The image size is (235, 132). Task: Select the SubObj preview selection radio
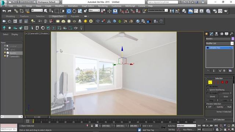215,107
